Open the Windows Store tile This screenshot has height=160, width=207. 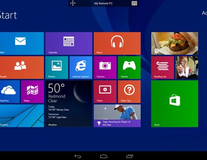(174, 103)
